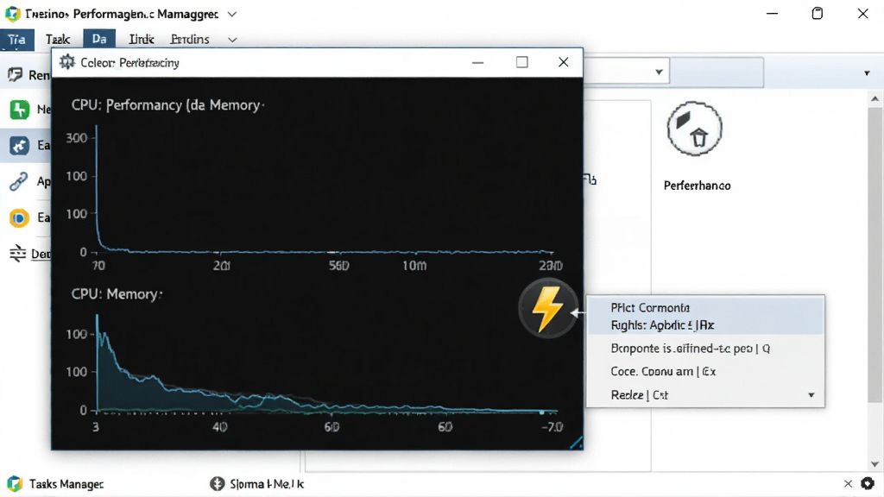Open the Lirdk tab
The image size is (884, 497).
pyautogui.click(x=141, y=40)
